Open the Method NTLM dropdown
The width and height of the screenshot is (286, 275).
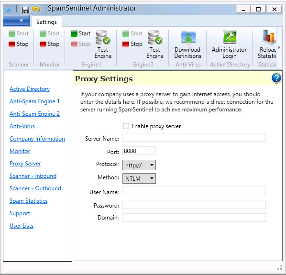[139, 178]
